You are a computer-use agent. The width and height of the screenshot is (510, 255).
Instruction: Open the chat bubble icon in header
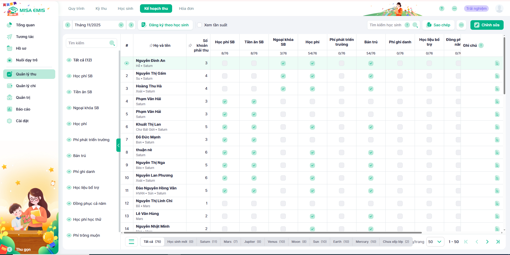[454, 8]
